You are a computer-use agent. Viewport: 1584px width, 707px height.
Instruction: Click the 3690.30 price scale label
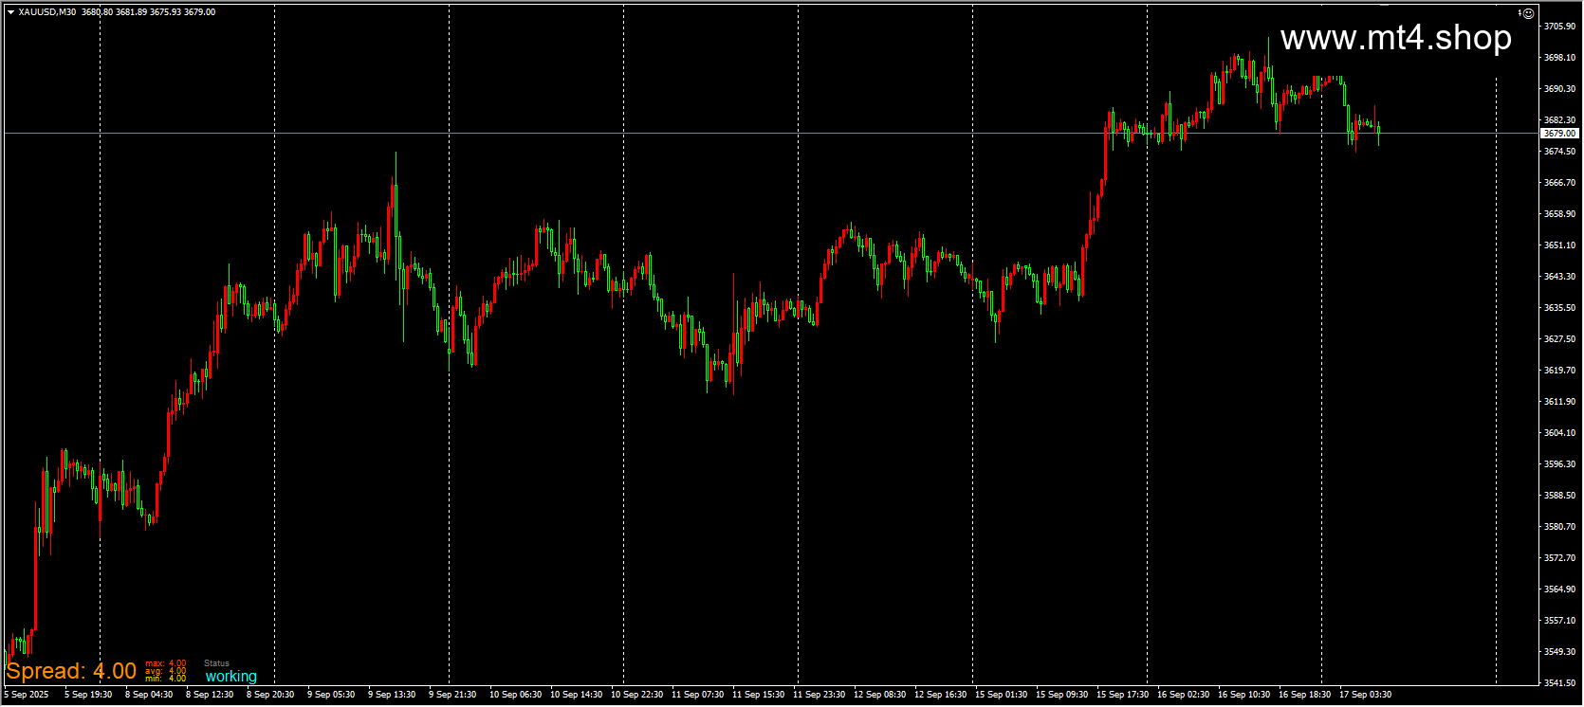[1559, 89]
